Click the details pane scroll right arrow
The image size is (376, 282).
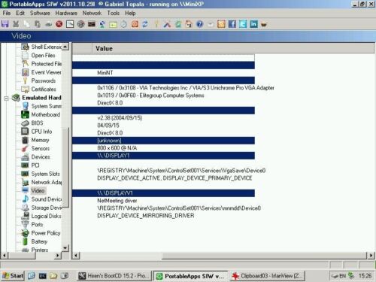[371, 256]
